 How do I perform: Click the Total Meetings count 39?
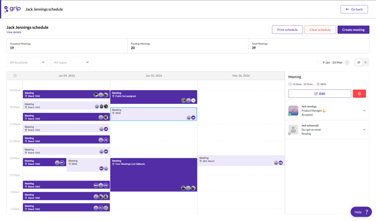(254, 48)
